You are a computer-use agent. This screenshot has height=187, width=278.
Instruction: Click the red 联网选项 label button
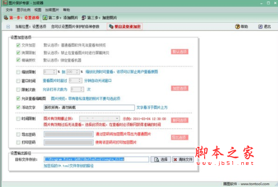(x=180, y=121)
